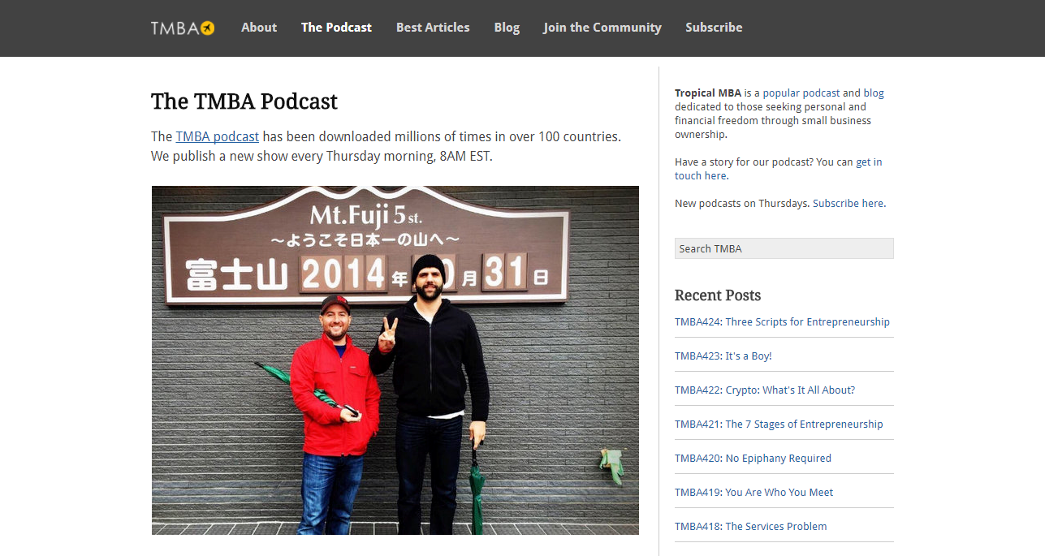
Task: Read TMBA422: Crypto: What's It All About?
Action: (765, 390)
